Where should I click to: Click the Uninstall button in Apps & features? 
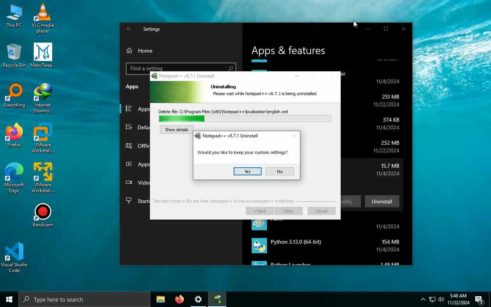point(382,201)
